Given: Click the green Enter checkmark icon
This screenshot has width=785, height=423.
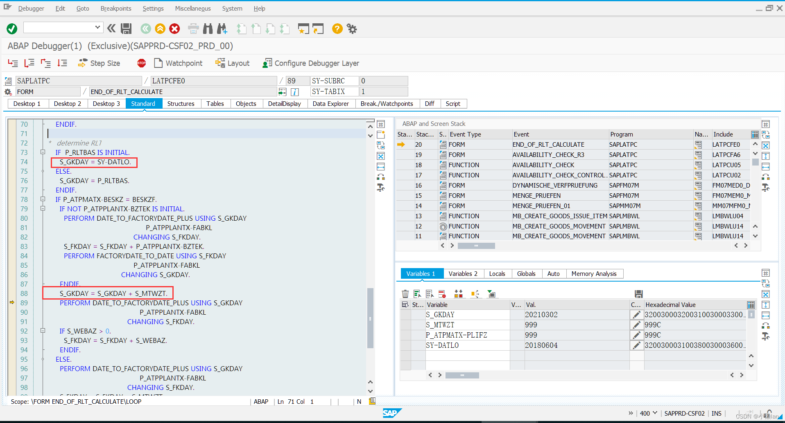Looking at the screenshot, I should pyautogui.click(x=12, y=29).
